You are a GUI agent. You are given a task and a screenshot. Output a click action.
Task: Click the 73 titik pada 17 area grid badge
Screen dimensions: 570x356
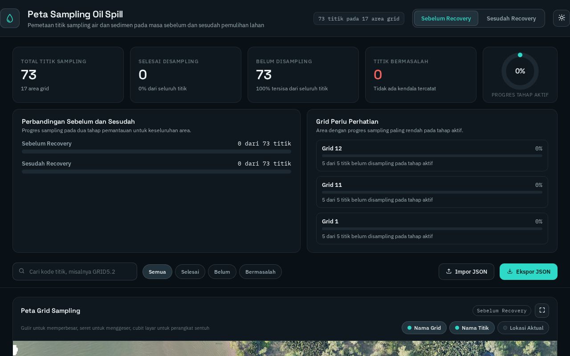coord(359,19)
